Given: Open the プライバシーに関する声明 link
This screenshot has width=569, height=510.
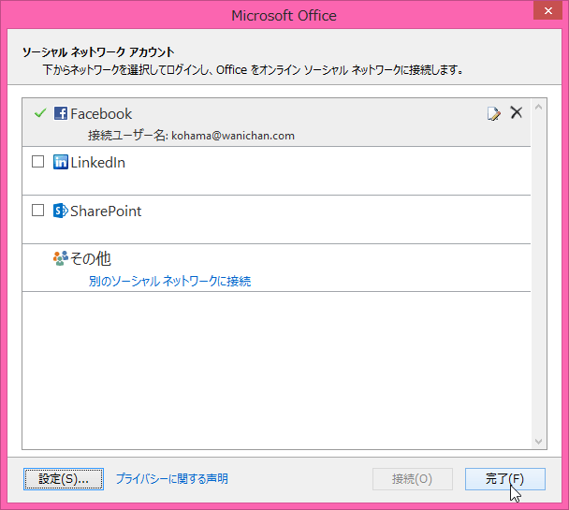Looking at the screenshot, I should [x=172, y=479].
